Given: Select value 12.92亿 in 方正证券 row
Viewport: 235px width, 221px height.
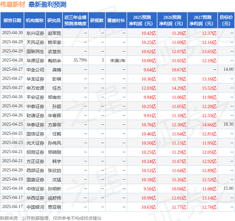Looking at the screenshot, I should tap(209, 161).
